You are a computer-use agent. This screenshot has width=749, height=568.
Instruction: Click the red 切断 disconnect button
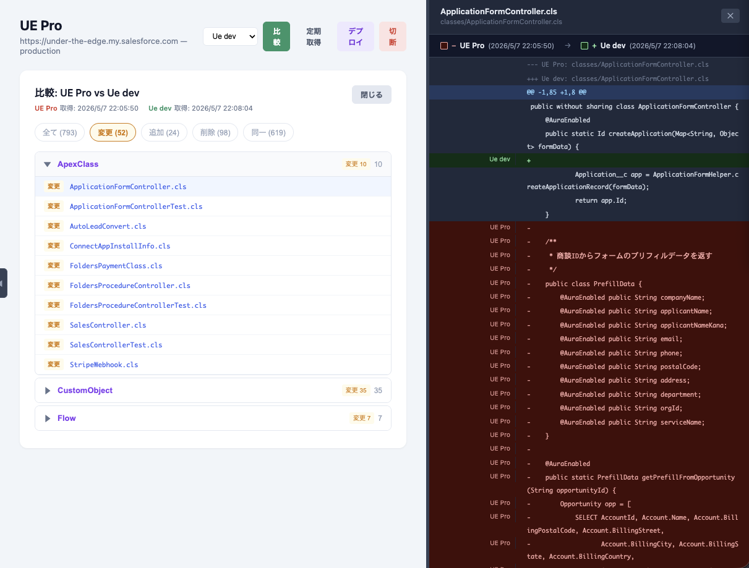coord(393,36)
